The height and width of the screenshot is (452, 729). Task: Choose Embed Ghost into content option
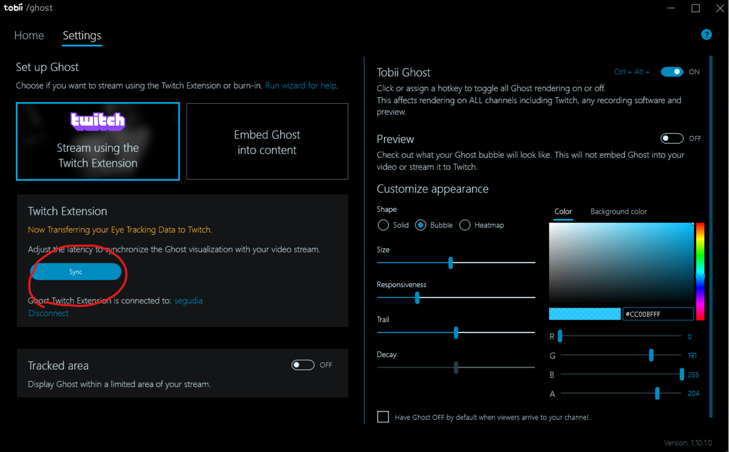point(267,141)
